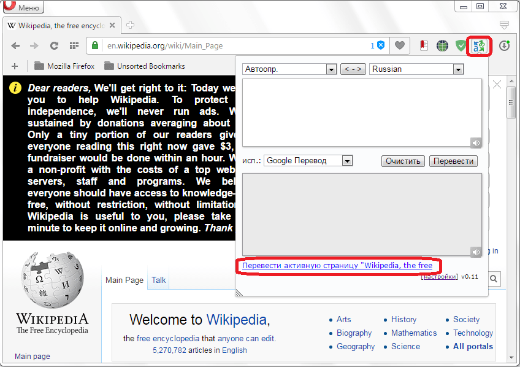Swap languages with the < - > button
This screenshot has width=520, height=367.
(353, 69)
